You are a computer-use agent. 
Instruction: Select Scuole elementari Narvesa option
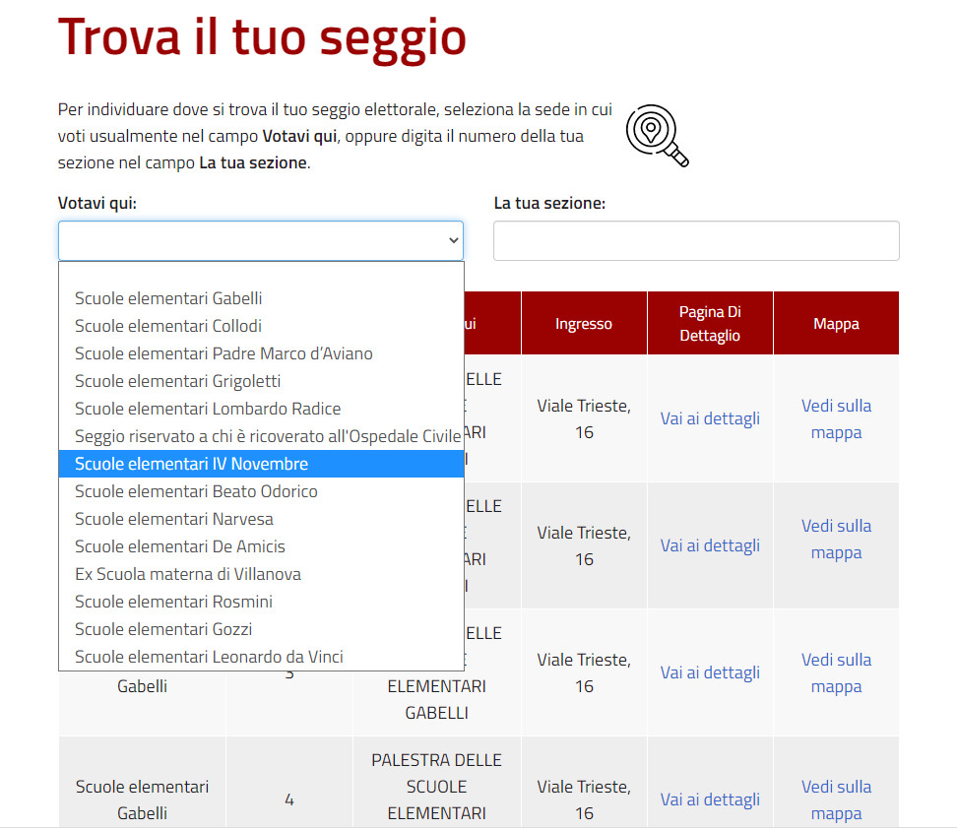coord(261,519)
